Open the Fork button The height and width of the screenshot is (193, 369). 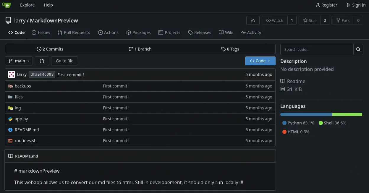[x=342, y=20]
